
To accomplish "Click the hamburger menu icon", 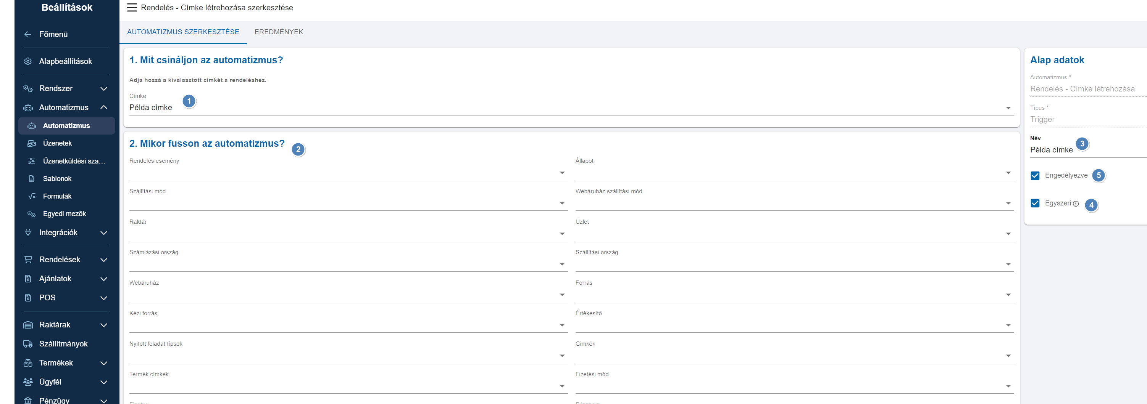I will (132, 8).
